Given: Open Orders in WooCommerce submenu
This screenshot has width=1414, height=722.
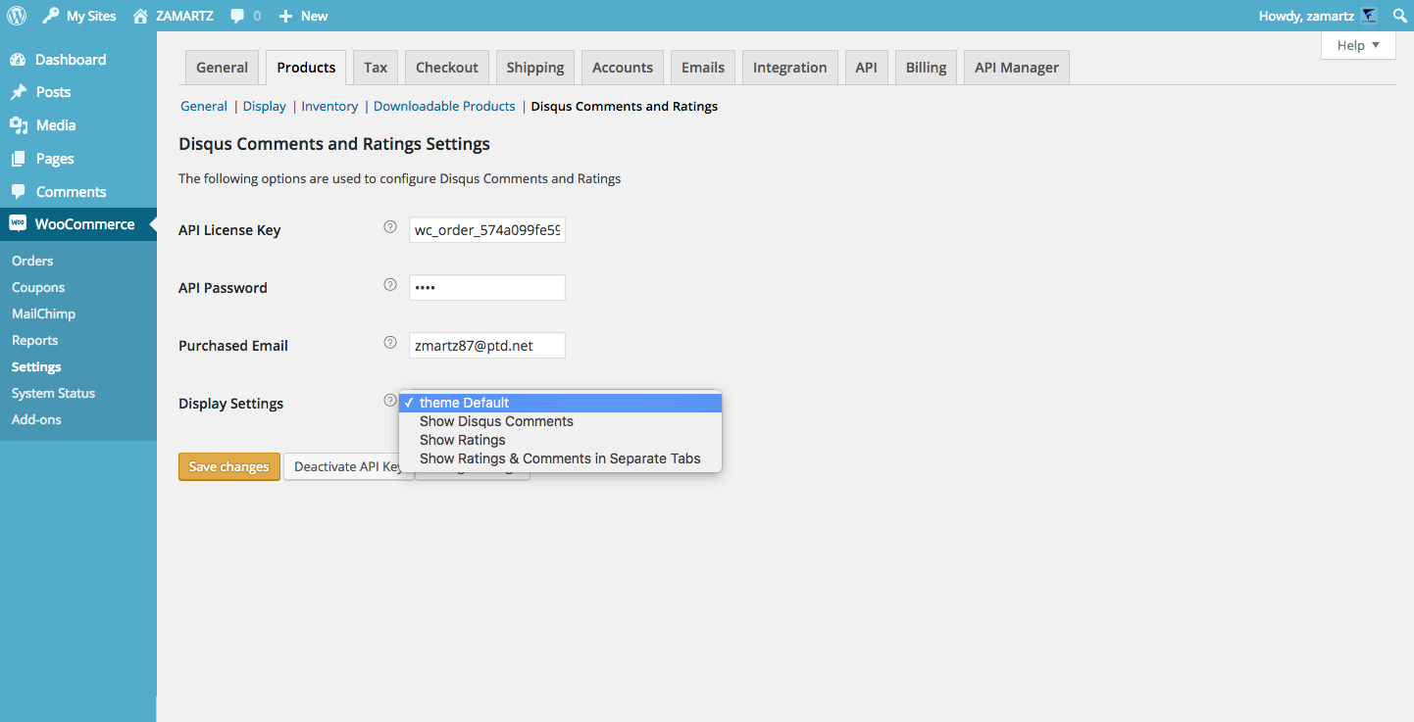Looking at the screenshot, I should 32,261.
